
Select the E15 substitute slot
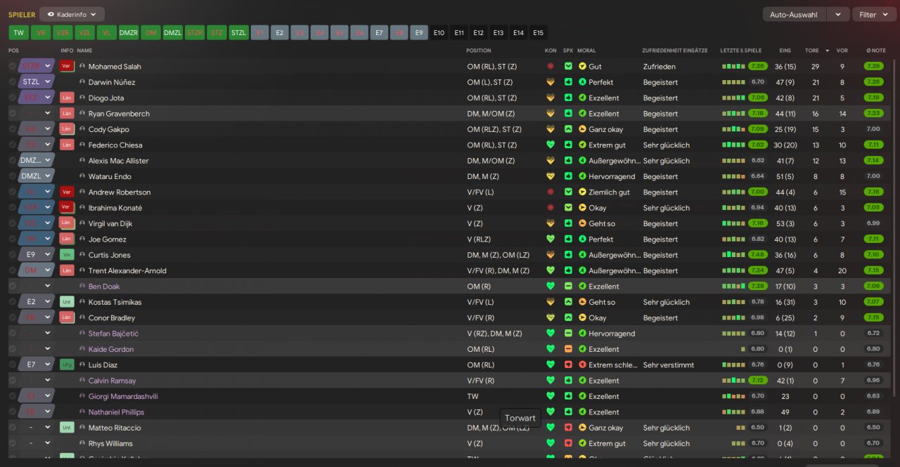click(538, 32)
